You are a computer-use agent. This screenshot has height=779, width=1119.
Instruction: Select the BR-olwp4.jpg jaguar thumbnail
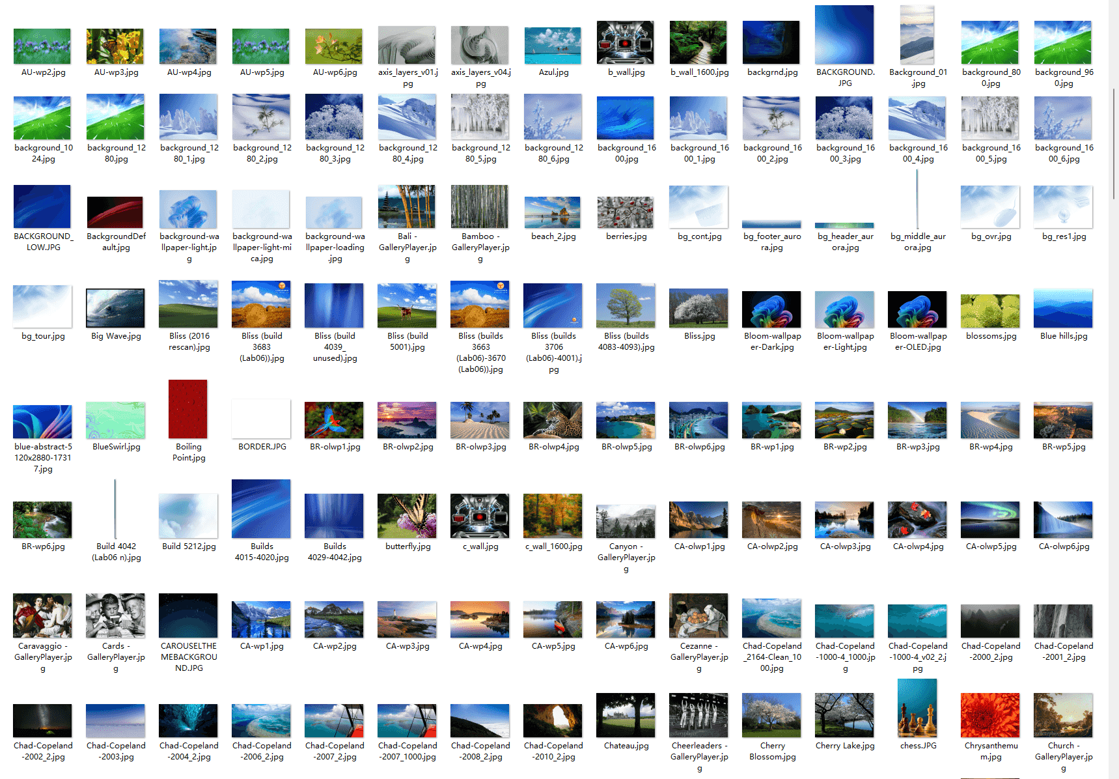553,420
